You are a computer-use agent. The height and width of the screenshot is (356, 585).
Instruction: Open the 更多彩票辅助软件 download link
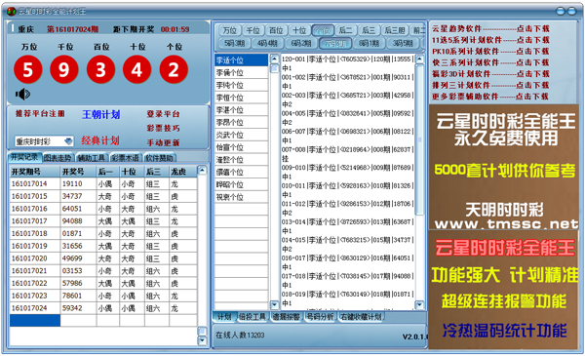(532, 97)
